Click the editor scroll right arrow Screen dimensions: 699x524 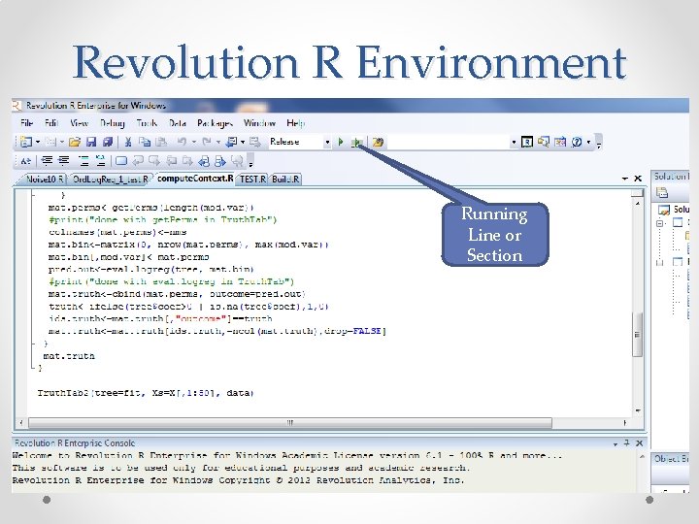(x=624, y=422)
